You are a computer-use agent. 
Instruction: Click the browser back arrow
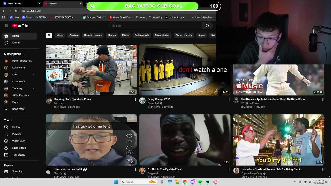[4, 11]
